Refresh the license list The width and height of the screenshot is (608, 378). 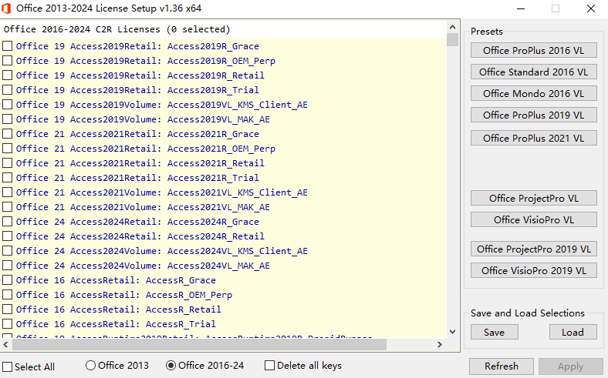click(x=501, y=366)
